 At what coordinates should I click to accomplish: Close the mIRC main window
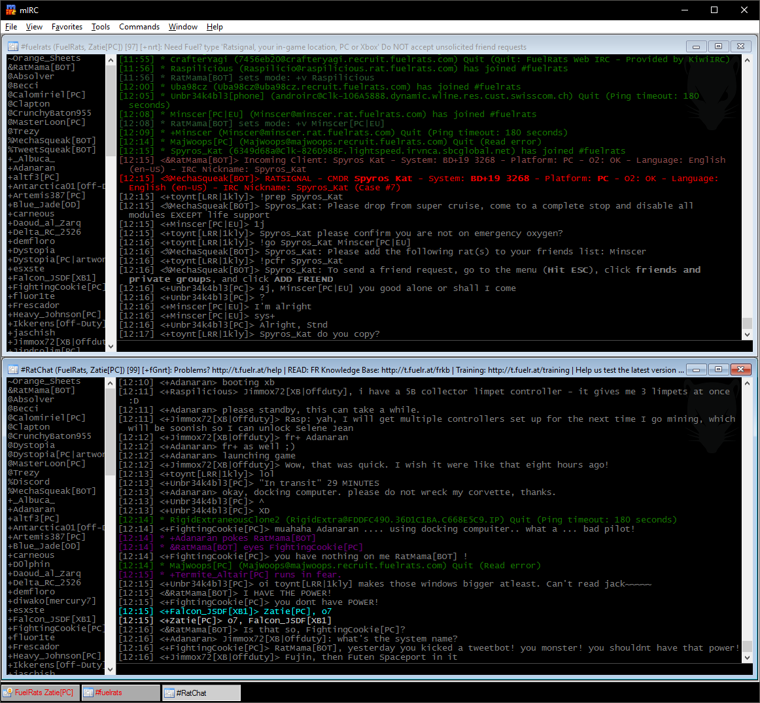[744, 10]
